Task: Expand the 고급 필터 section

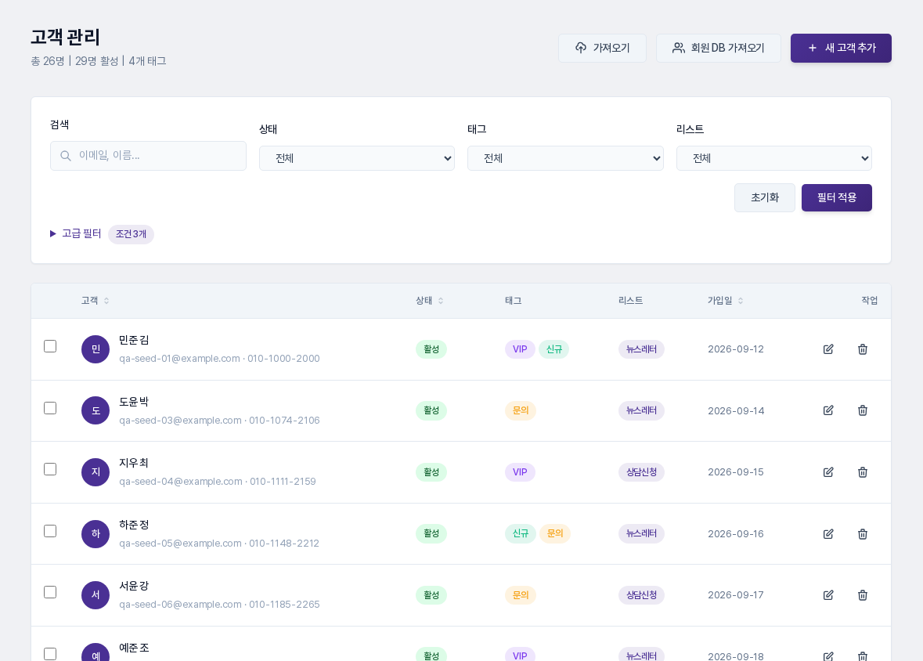Action: 76,234
